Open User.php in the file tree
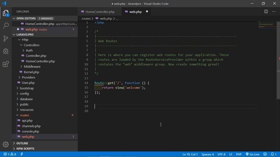The image size is (280, 157). pyautogui.click(x=28, y=83)
